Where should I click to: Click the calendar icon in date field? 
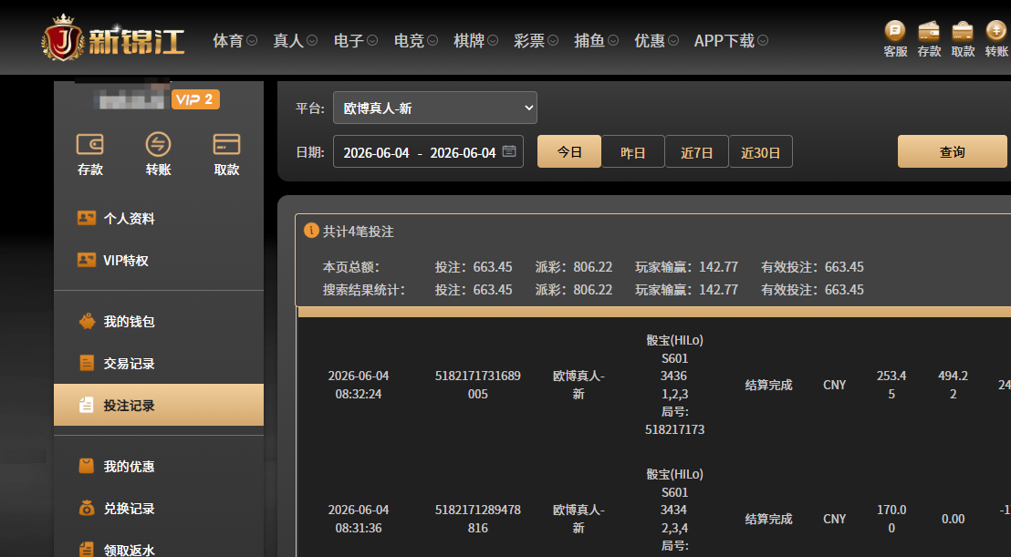(x=509, y=151)
